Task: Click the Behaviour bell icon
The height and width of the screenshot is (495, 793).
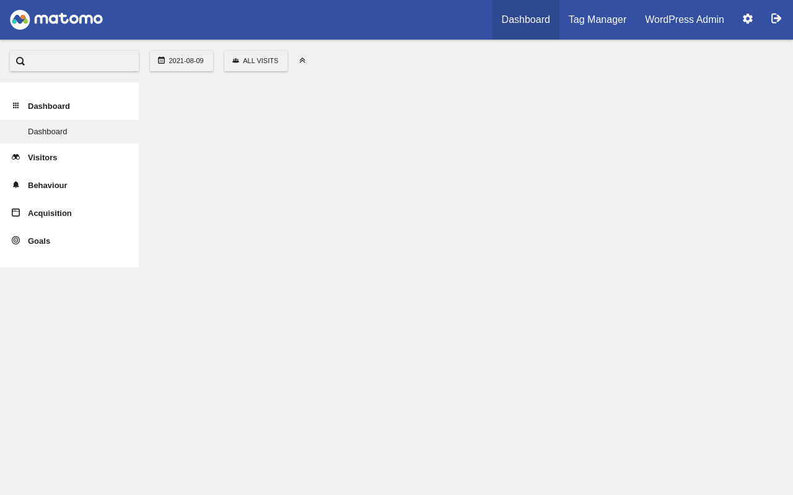Action: point(15,185)
